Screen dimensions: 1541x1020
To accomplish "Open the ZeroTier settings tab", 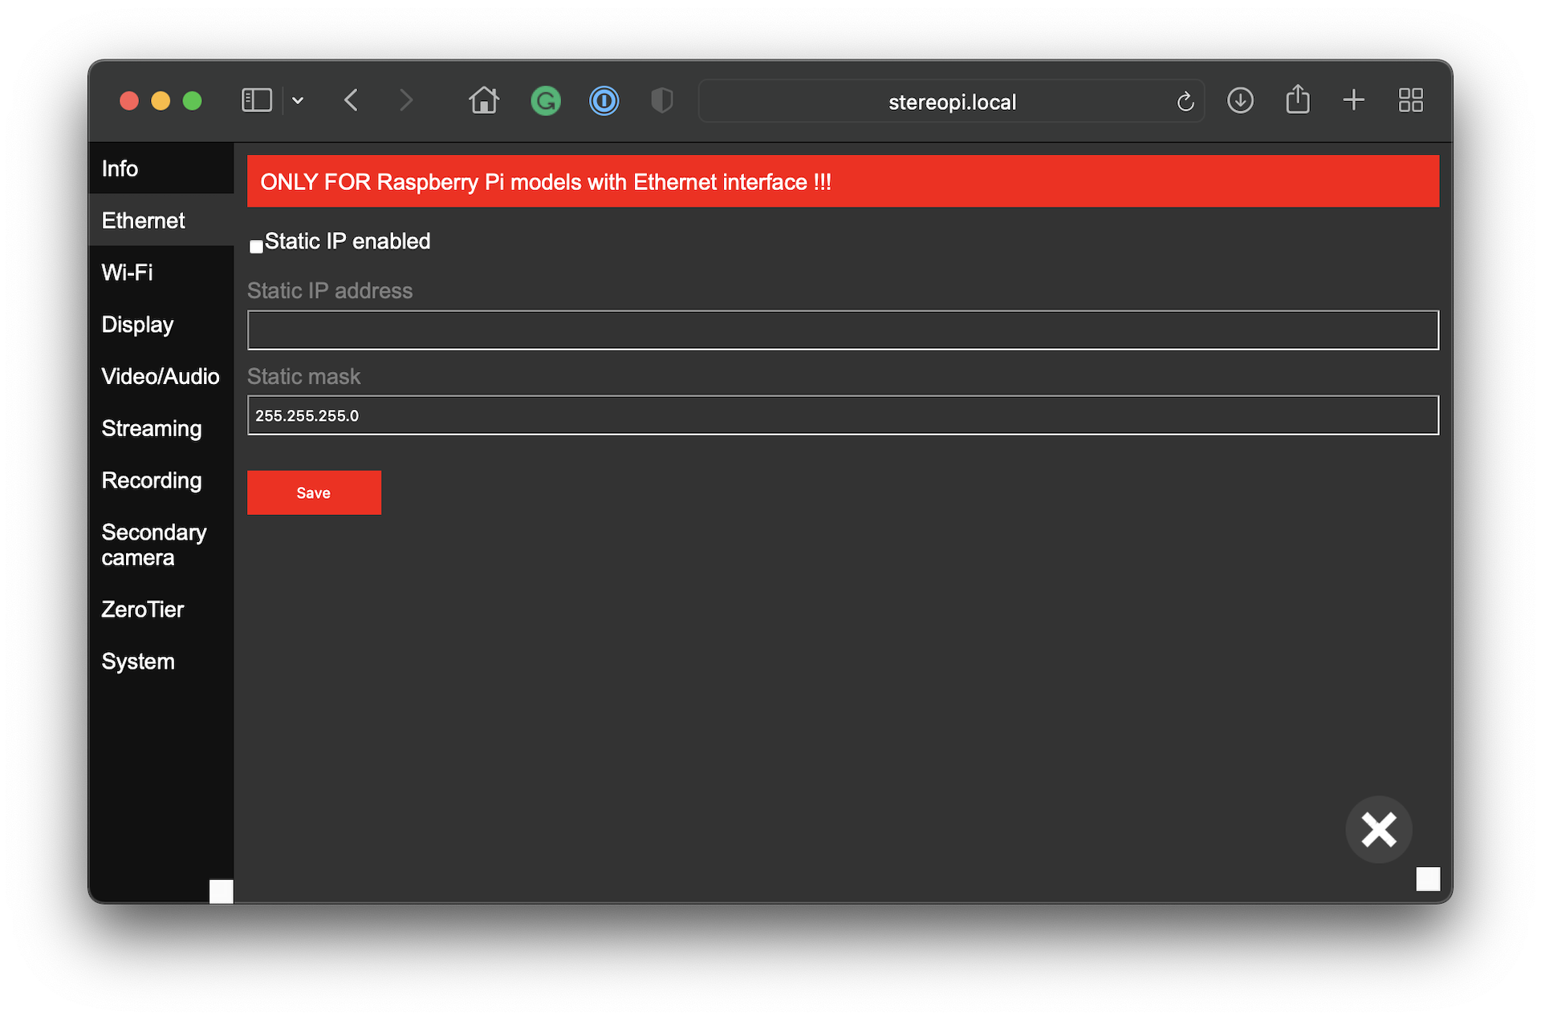I will click(143, 609).
